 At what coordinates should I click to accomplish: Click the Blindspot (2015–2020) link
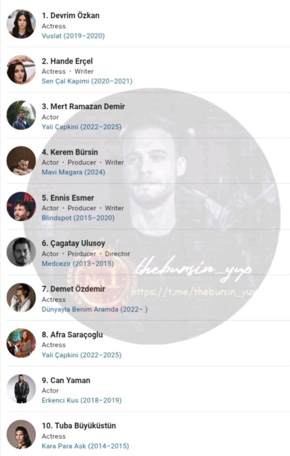78,218
